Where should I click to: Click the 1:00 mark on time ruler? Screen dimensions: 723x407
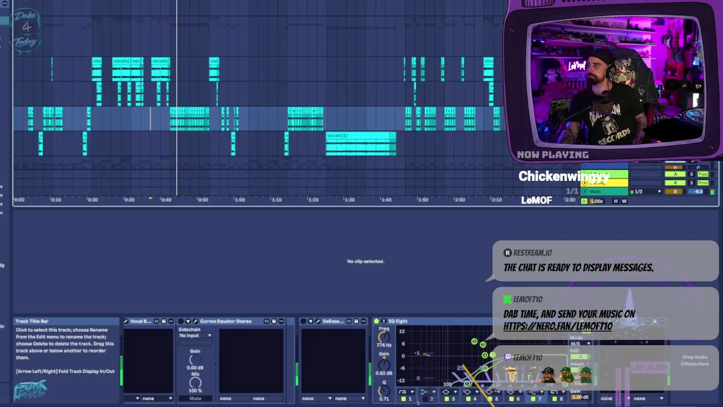click(x=239, y=200)
